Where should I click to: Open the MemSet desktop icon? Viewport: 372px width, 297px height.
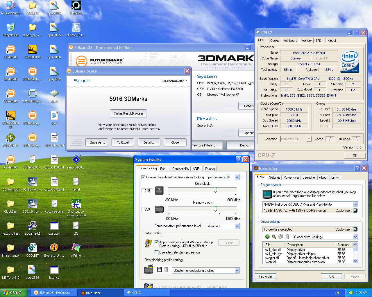(x=76, y=8)
